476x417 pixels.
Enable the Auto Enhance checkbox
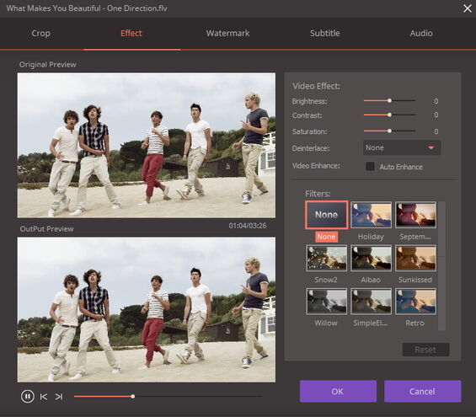click(x=370, y=166)
